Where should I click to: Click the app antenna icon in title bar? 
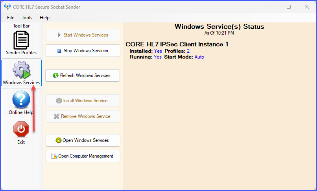point(7,7)
